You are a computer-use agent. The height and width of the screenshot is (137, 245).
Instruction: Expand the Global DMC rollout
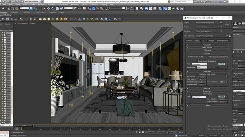pyautogui.click(x=207, y=89)
